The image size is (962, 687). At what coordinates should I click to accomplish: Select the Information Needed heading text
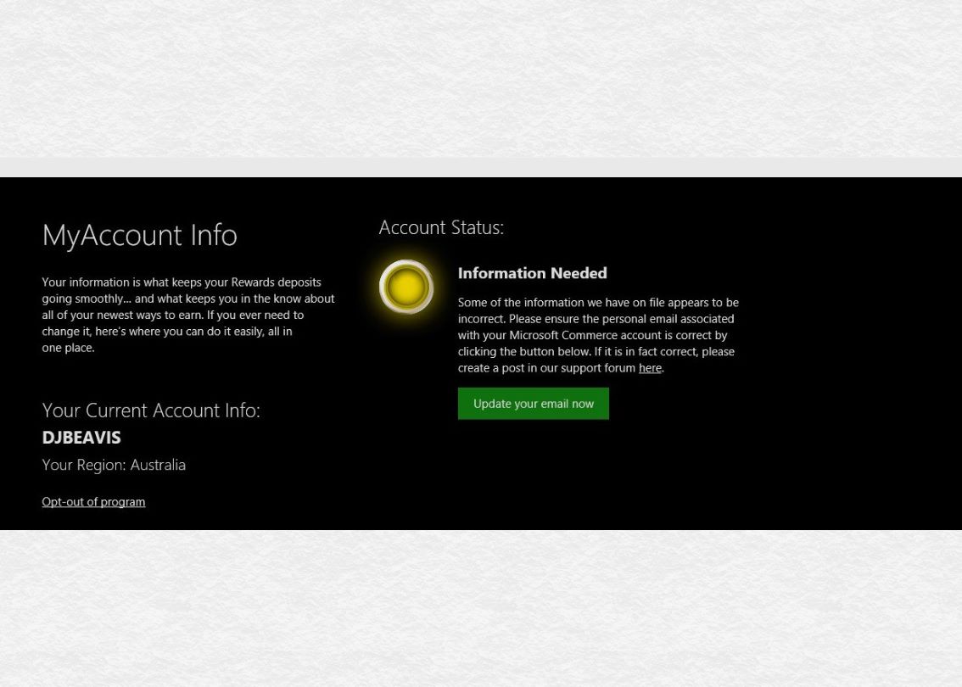point(532,273)
